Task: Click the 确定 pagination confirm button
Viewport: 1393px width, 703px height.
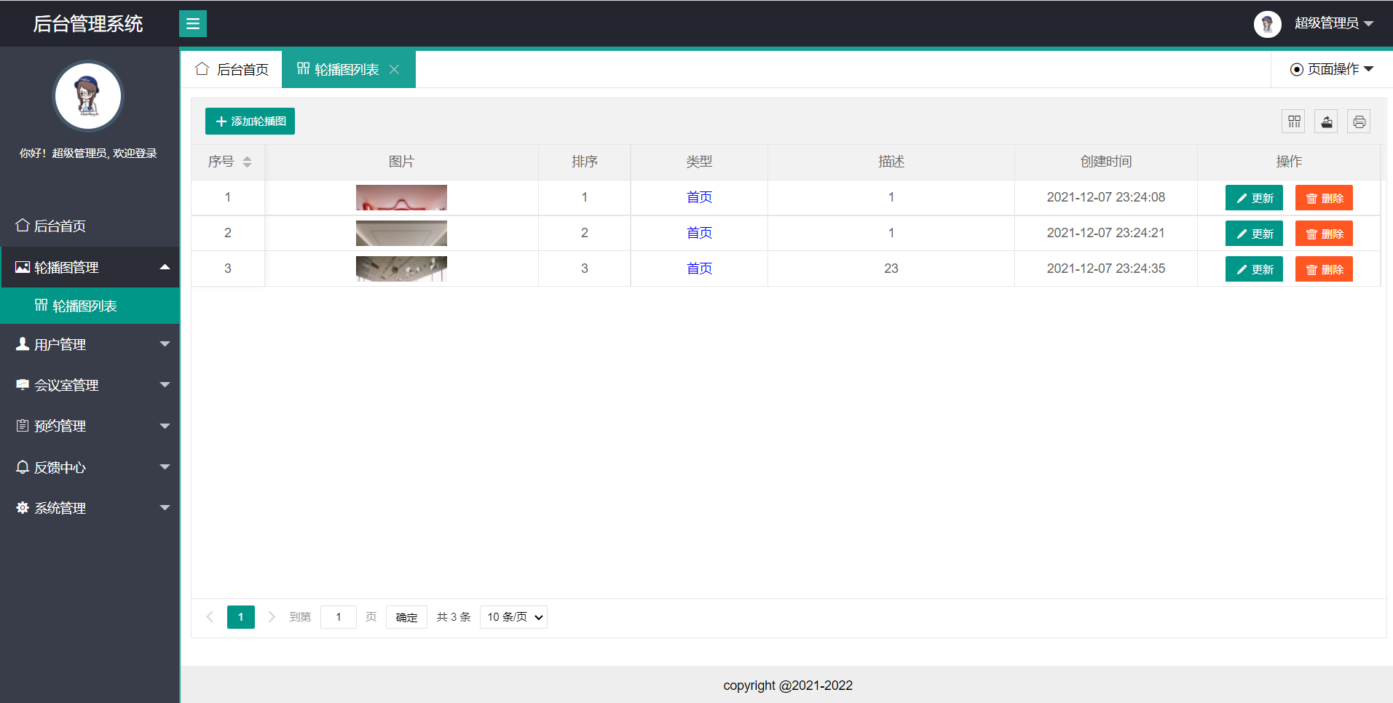Action: (406, 617)
